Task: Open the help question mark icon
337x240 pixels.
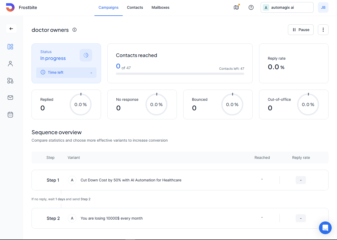Action: click(251, 7)
